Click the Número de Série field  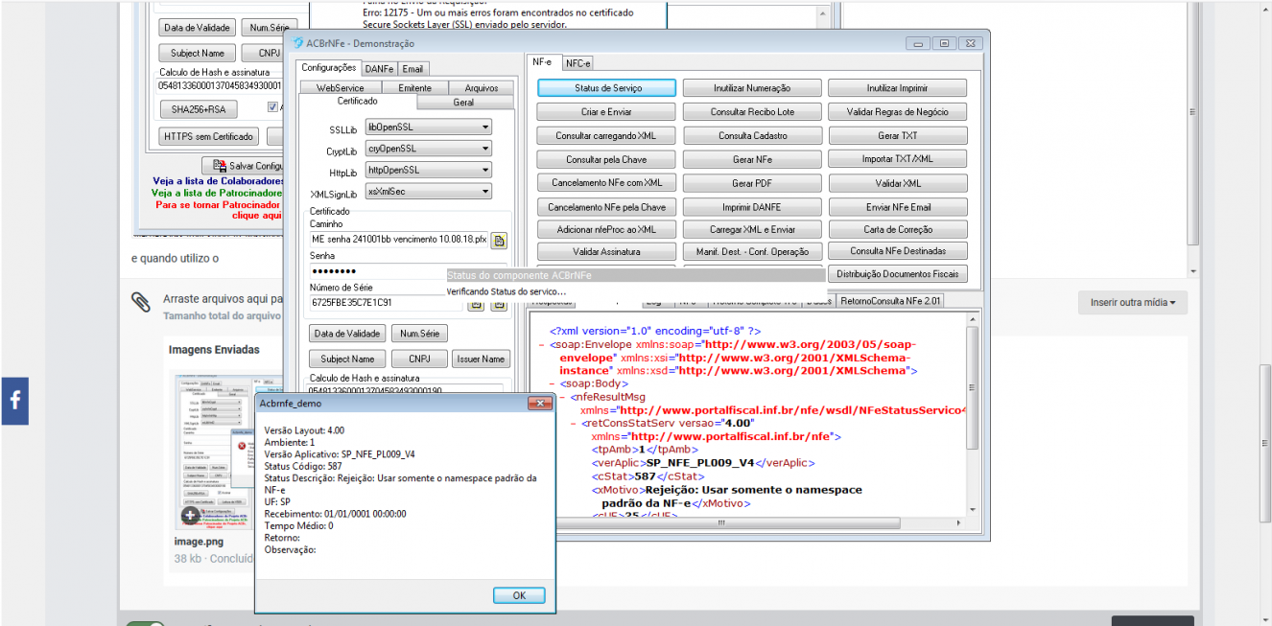387,303
